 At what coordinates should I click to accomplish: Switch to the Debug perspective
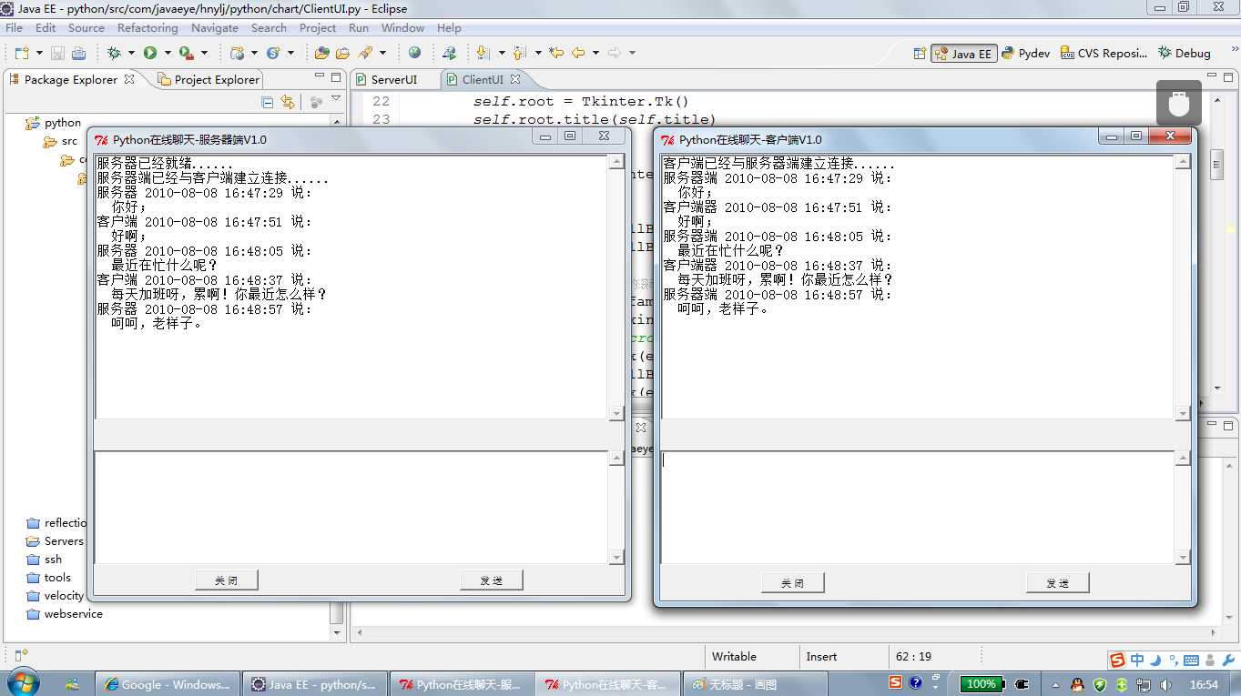(x=1185, y=54)
